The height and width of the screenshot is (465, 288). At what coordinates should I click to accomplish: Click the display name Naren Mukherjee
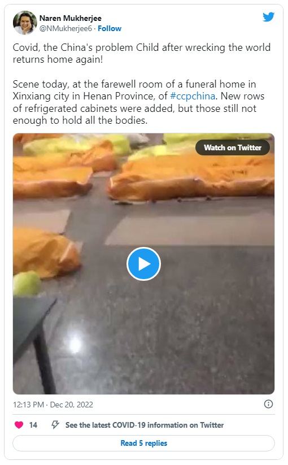tap(71, 19)
